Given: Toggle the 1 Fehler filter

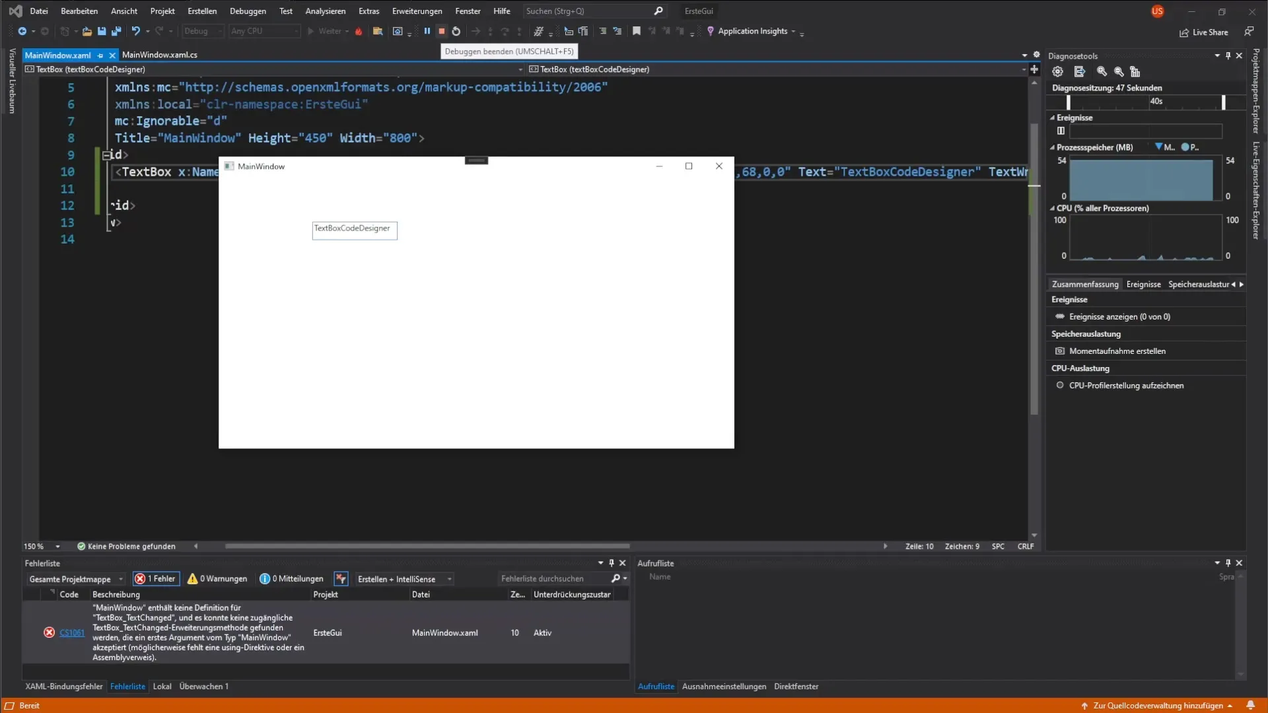Looking at the screenshot, I should (x=156, y=579).
